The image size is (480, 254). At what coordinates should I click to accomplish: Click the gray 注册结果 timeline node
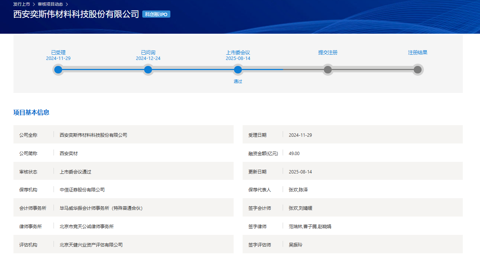click(x=417, y=70)
